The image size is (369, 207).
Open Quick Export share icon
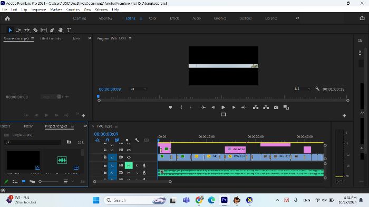click(x=362, y=18)
